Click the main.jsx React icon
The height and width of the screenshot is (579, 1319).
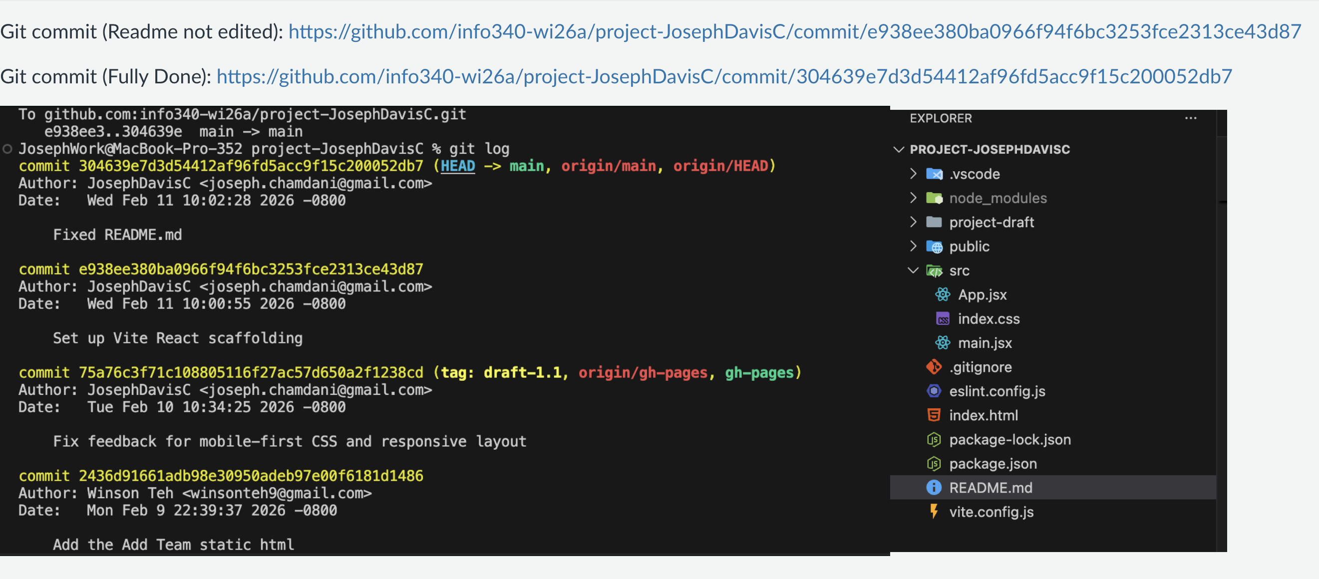tap(942, 342)
